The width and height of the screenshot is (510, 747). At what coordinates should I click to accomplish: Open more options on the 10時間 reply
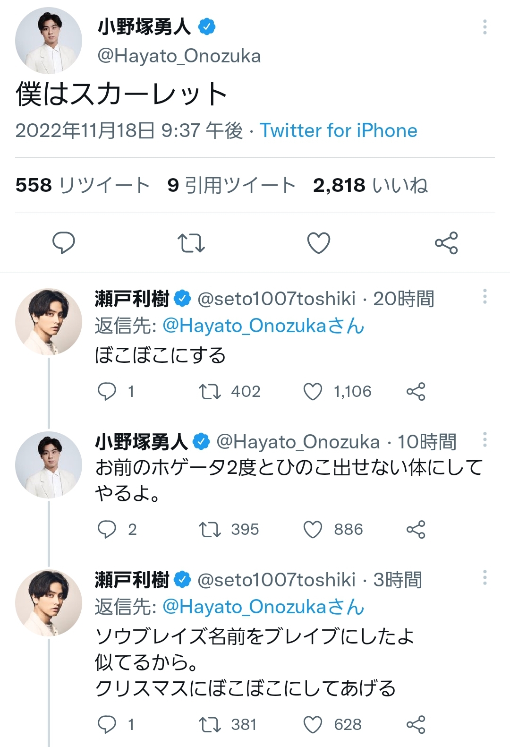(x=484, y=439)
